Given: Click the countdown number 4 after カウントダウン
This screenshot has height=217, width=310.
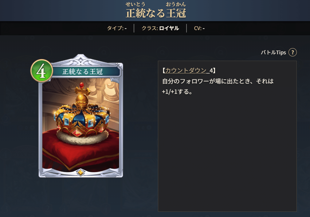Looking at the screenshot, I should tap(211, 70).
